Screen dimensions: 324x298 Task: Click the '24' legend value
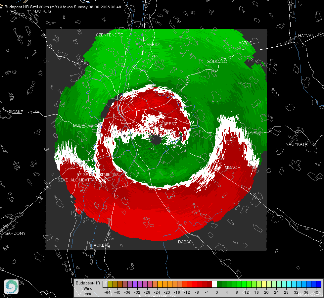pos(276,292)
